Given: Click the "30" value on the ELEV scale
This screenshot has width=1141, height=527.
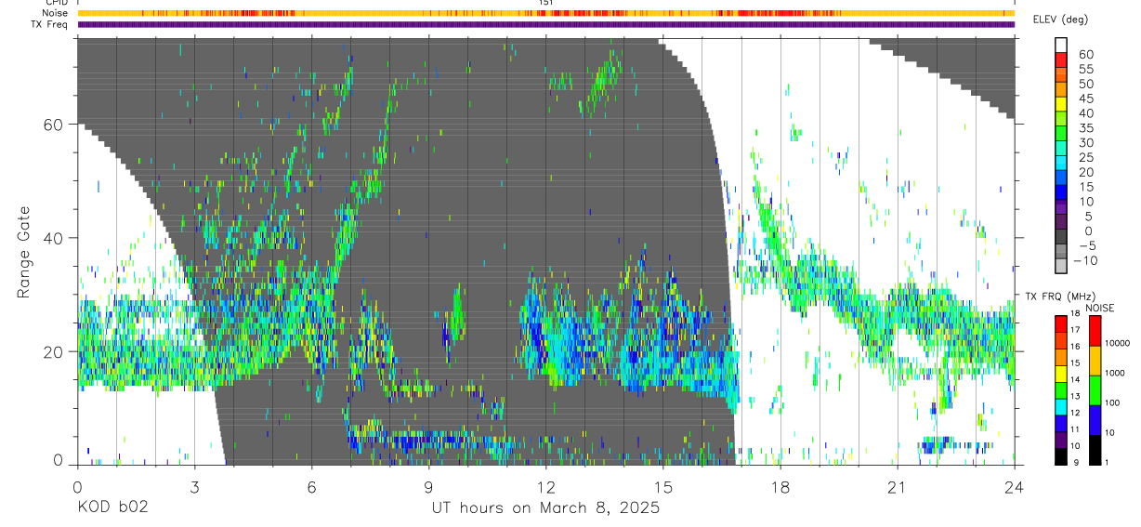Looking at the screenshot, I should [x=1085, y=143].
